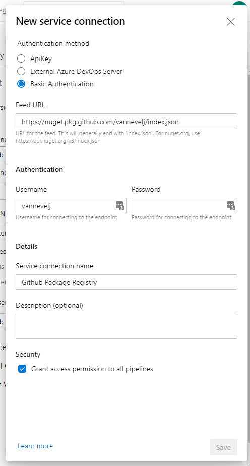Viewport: 250px width, 466px height.
Task: Open password manager icon in Username field
Action: point(119,205)
